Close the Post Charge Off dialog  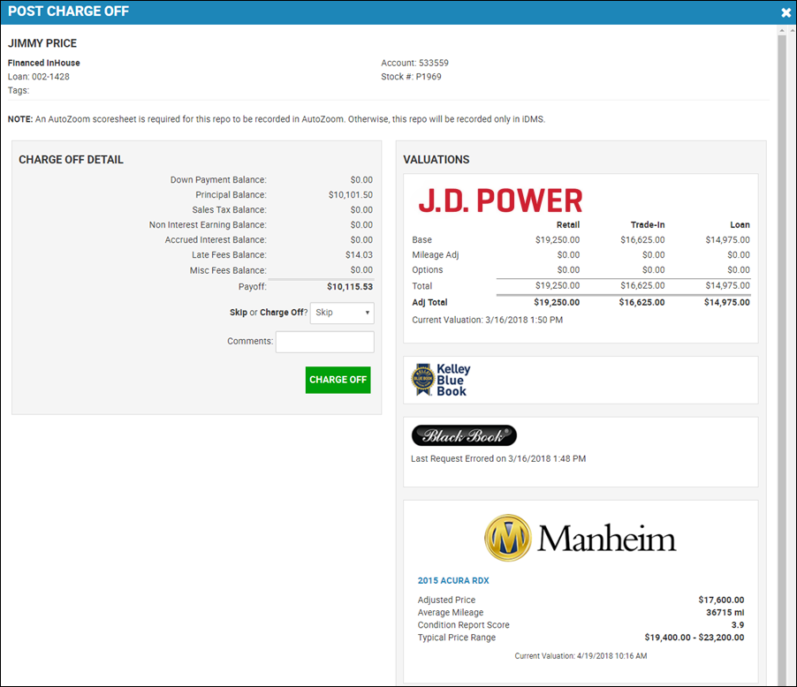pos(786,12)
